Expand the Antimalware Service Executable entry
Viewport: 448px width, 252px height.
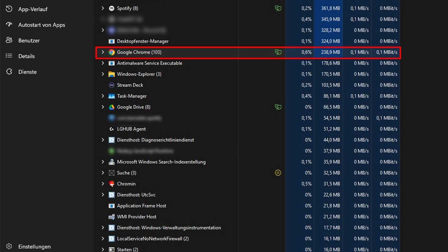pyautogui.click(x=103, y=63)
